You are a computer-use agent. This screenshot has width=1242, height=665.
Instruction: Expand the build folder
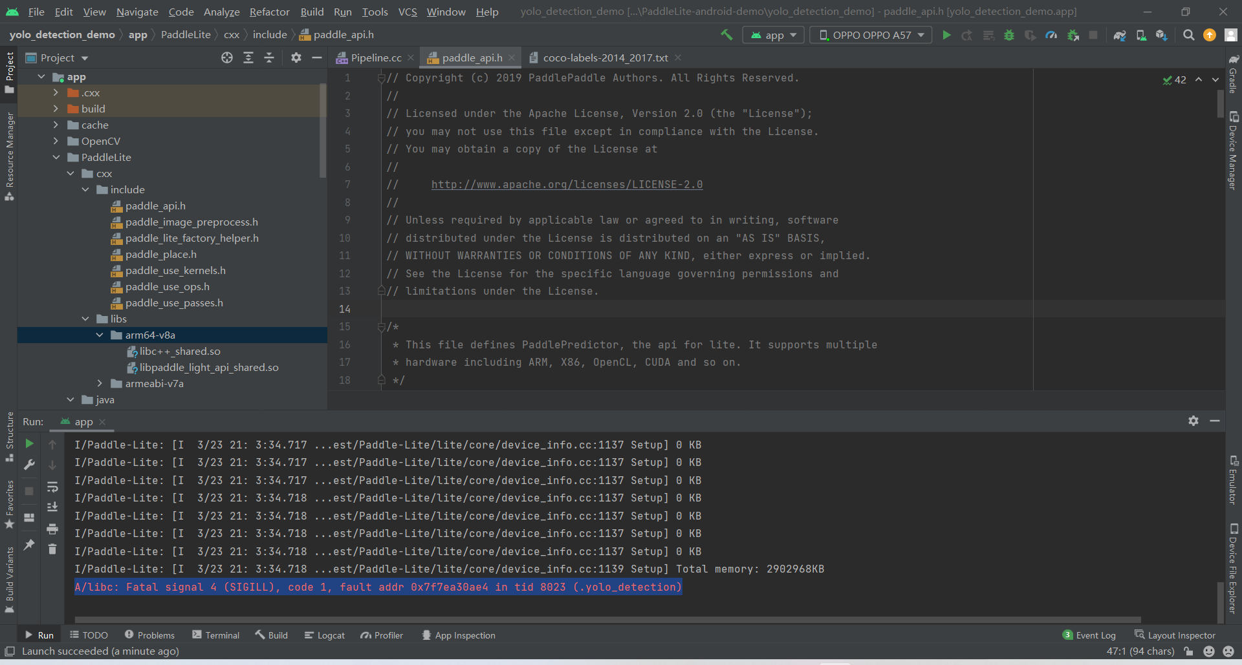56,109
